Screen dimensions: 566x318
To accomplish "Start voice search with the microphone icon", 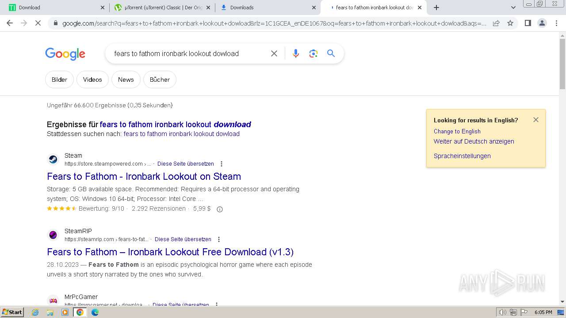I will click(296, 53).
